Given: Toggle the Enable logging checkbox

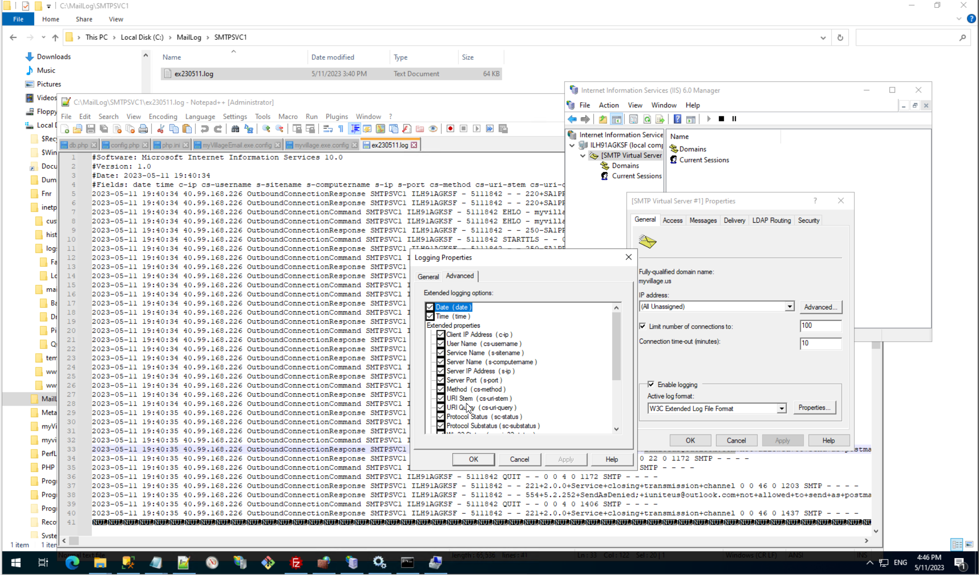Looking at the screenshot, I should pyautogui.click(x=651, y=384).
